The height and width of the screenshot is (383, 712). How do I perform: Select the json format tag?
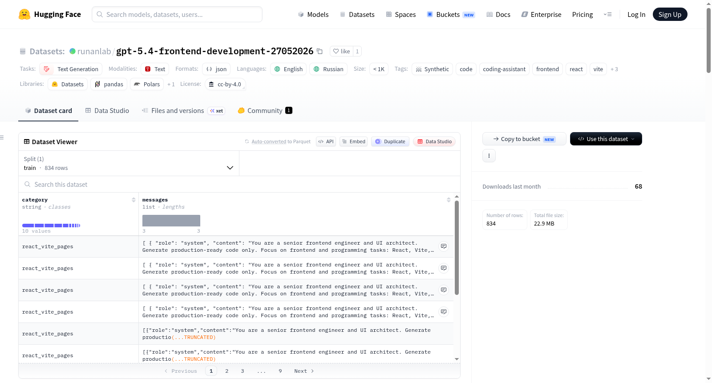pos(216,69)
